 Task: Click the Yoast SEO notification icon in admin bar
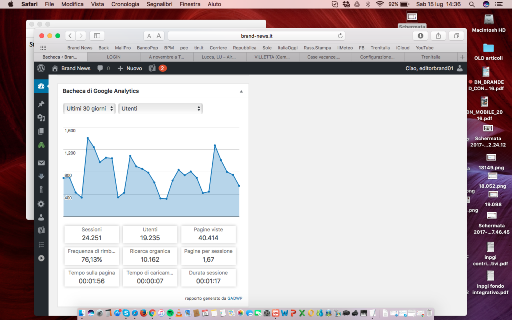point(152,68)
